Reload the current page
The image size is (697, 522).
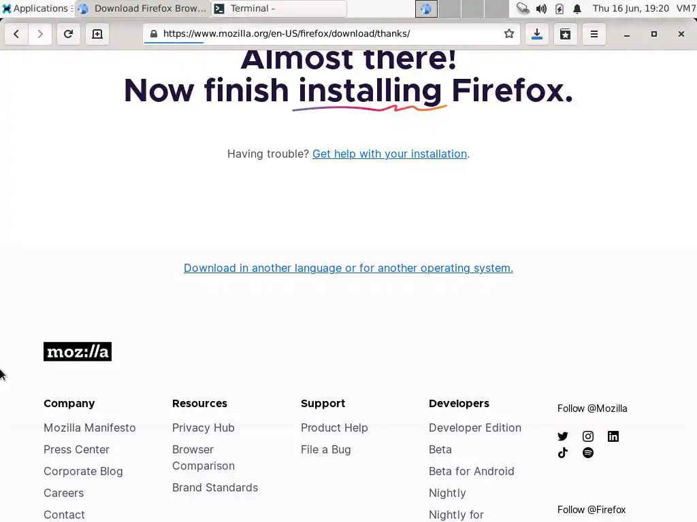68,34
